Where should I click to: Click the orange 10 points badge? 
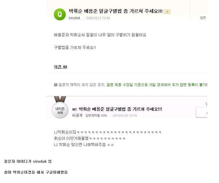pos(167,12)
